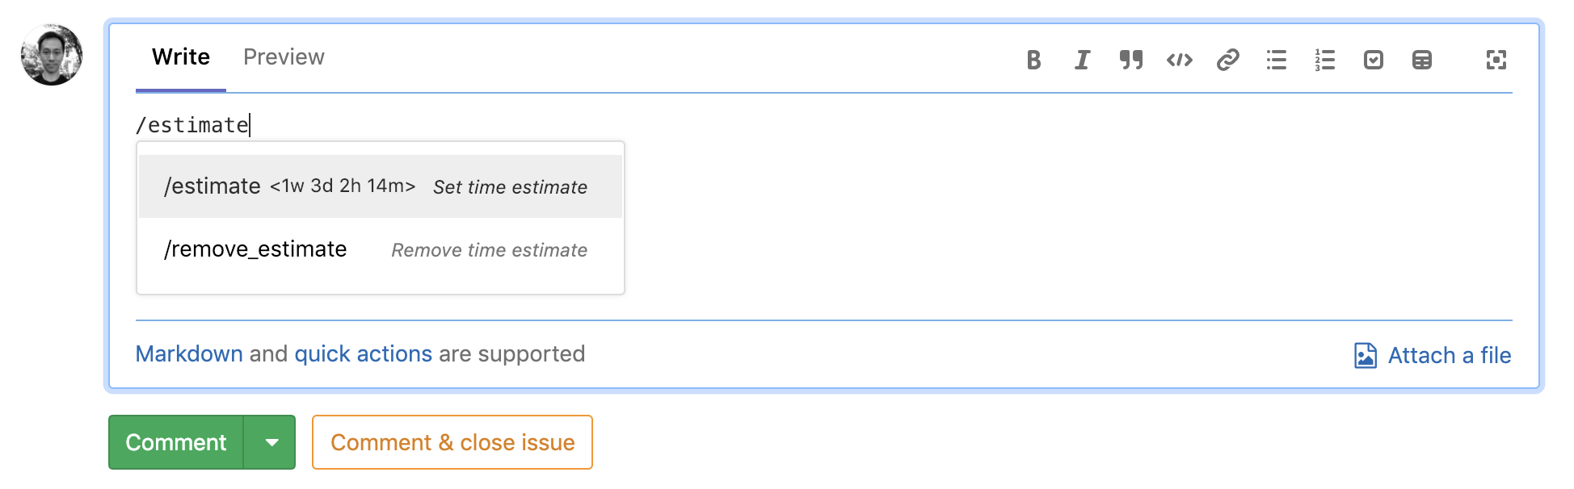This screenshot has width=1574, height=489.
Task: Open the Comment button dropdown arrow
Action: (x=271, y=442)
